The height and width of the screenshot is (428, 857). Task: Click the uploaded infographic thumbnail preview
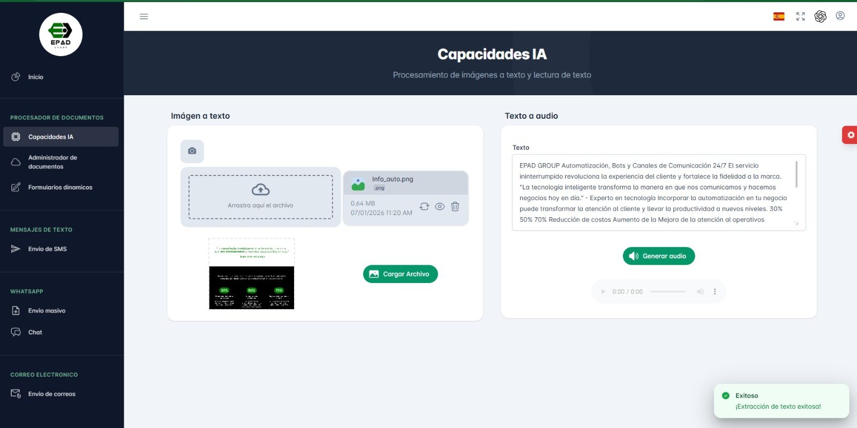[x=252, y=274]
